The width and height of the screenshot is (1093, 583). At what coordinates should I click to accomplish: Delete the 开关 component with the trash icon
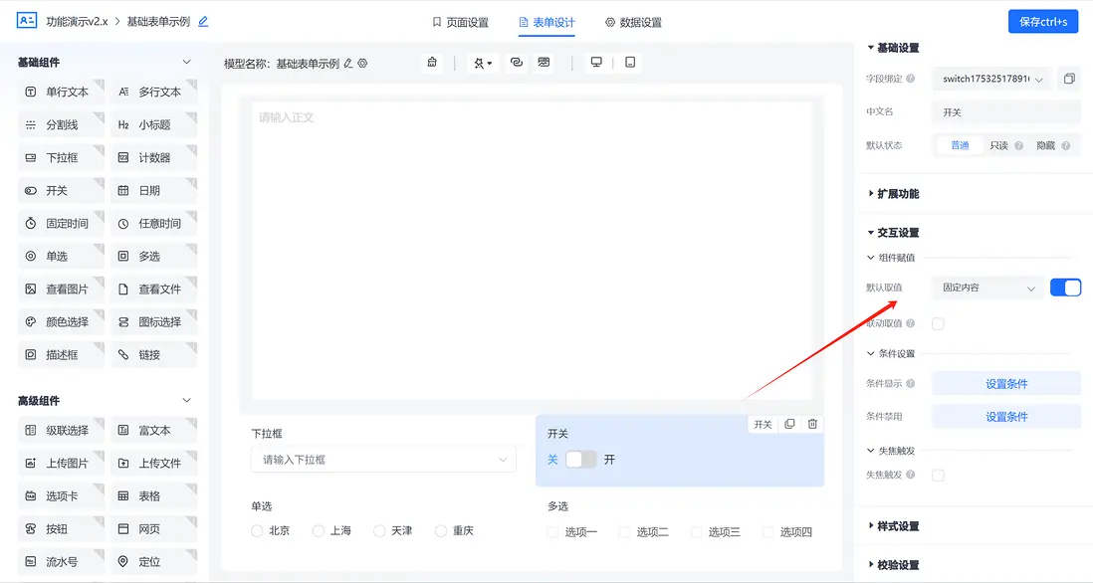click(x=812, y=424)
